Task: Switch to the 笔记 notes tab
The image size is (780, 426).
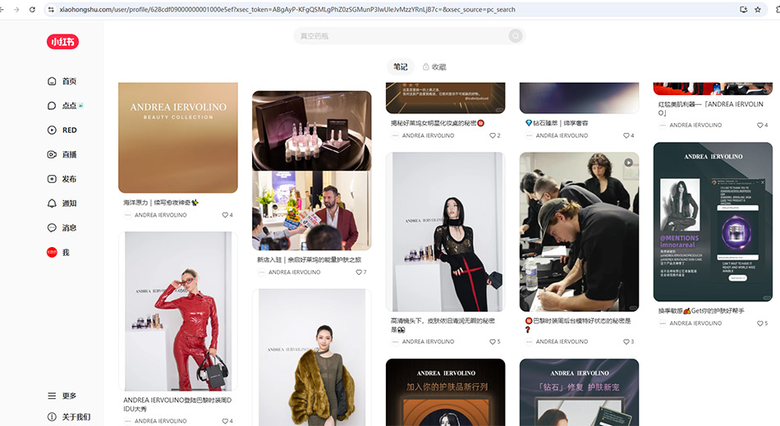Action: click(x=401, y=66)
